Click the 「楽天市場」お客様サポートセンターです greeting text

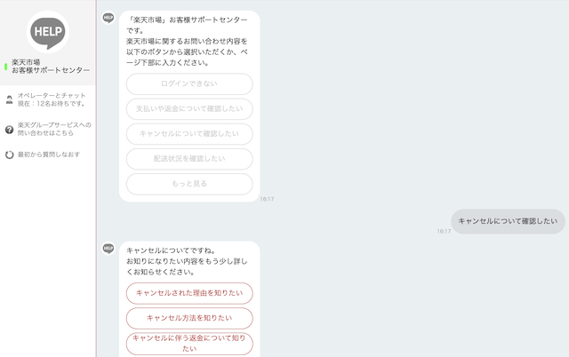click(187, 25)
